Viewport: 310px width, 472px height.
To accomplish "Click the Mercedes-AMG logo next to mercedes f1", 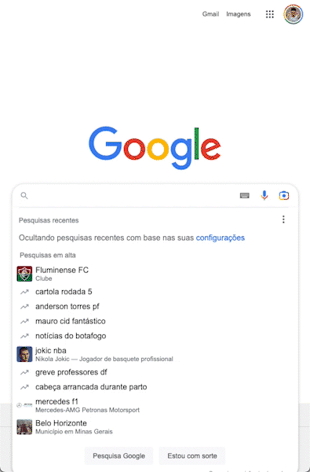I will click(x=24, y=405).
